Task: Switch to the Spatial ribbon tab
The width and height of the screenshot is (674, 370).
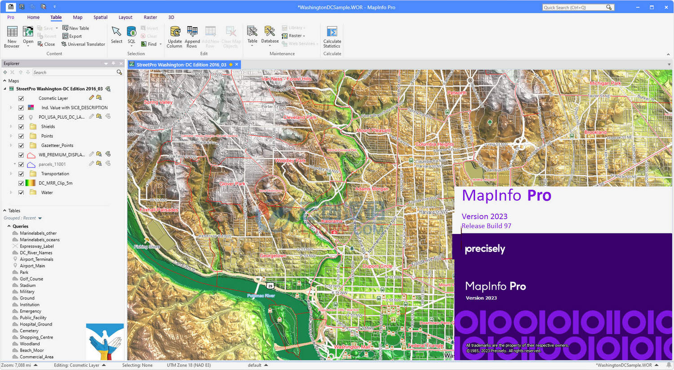Action: coord(100,17)
